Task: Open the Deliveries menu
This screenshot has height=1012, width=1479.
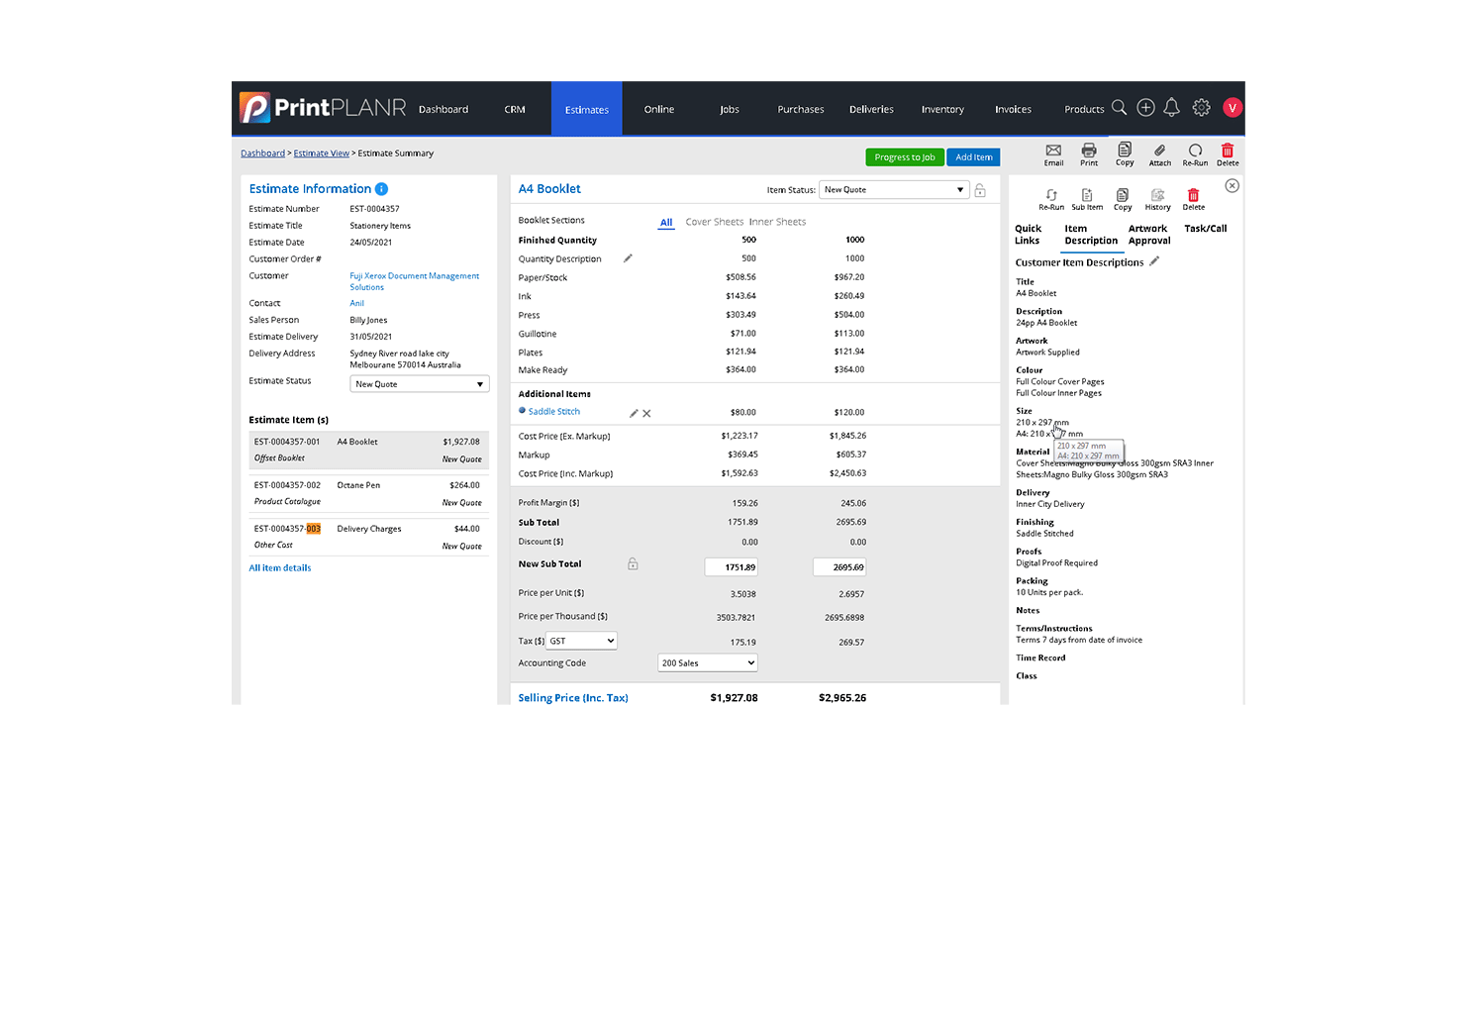Action: pos(871,110)
